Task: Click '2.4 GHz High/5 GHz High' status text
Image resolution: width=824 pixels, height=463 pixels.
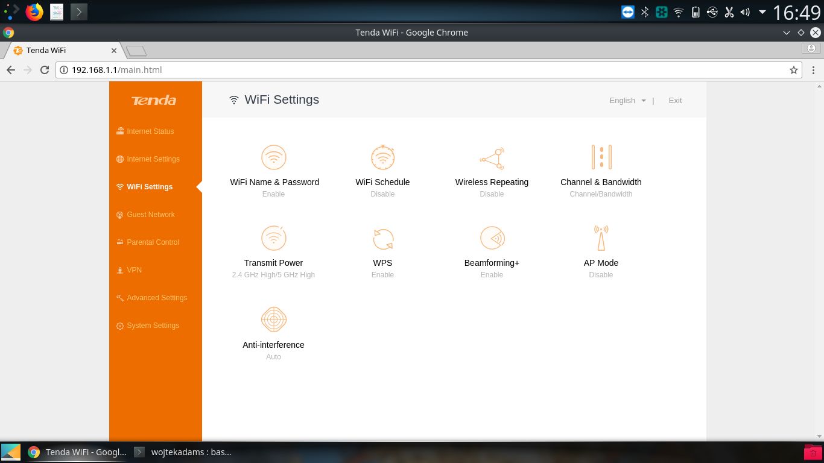Action: (x=273, y=275)
